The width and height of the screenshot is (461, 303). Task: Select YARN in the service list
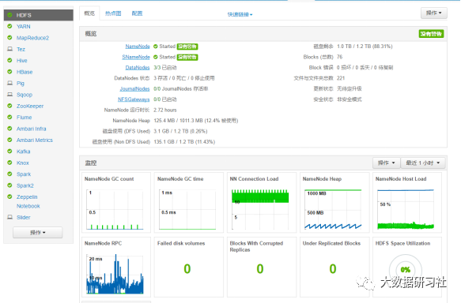click(x=24, y=26)
